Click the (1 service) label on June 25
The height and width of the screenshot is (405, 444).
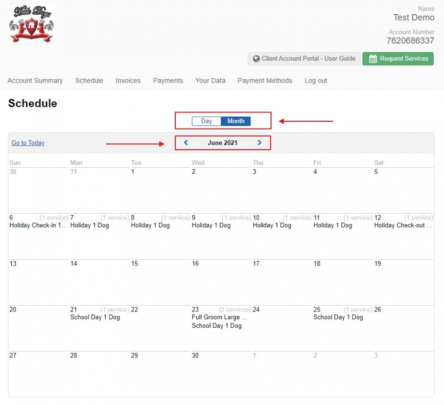tap(358, 309)
